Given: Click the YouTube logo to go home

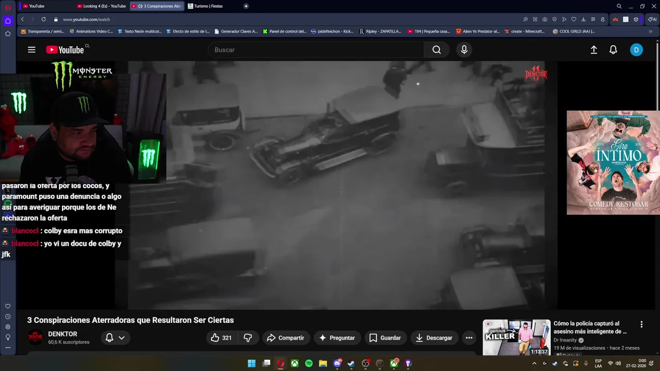Looking at the screenshot, I should click(x=65, y=49).
